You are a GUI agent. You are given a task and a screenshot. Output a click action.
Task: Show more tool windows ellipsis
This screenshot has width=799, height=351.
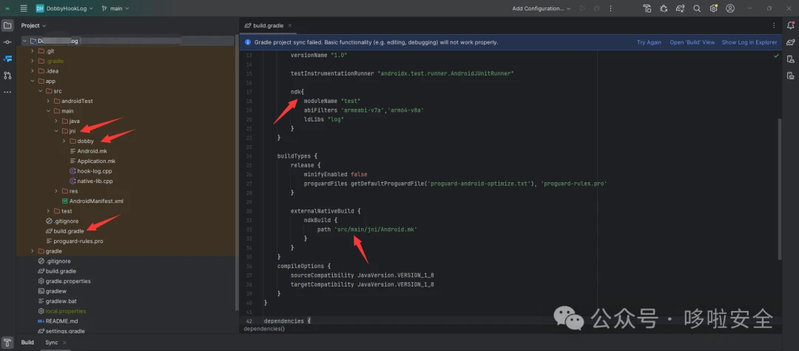(x=7, y=92)
